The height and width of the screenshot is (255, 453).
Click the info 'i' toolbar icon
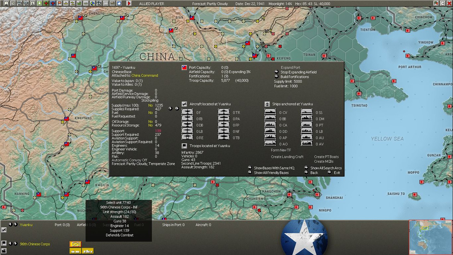33,3
